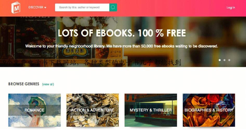The height and width of the screenshot is (130, 246).
Task: Select the first carousel dot indicator
Action: (220, 60)
